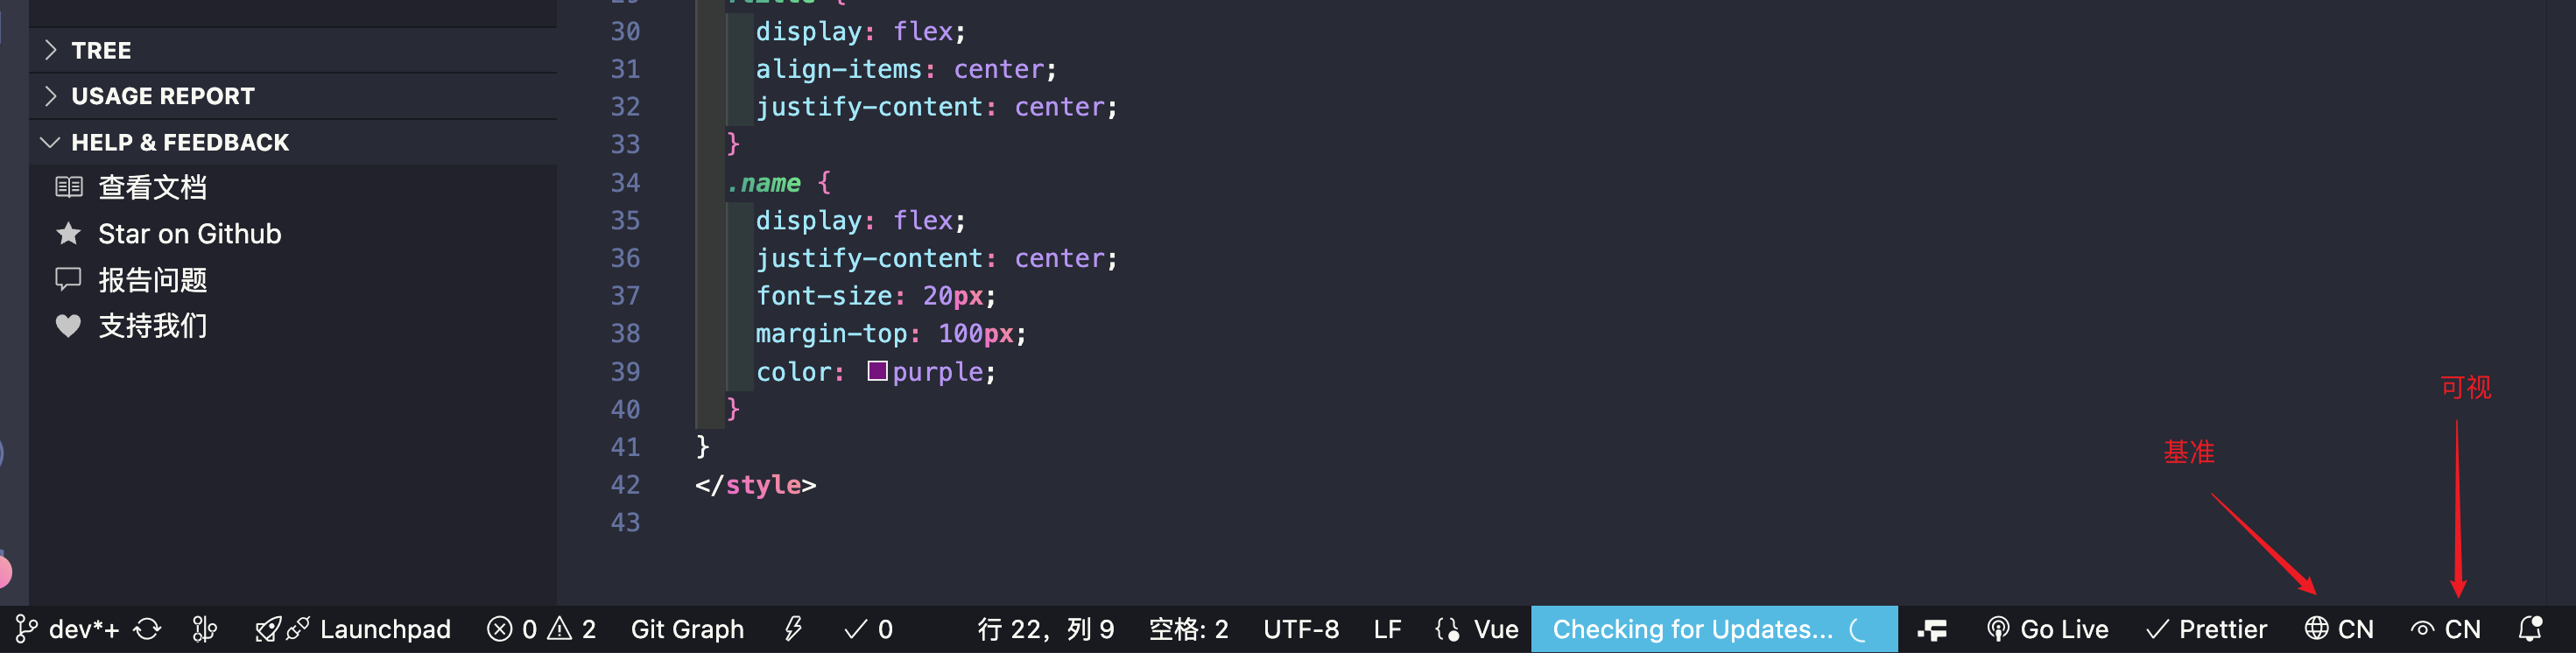2576x653 pixels.
Task: Toggle the eye CN visibility language
Action: [x=2445, y=629]
